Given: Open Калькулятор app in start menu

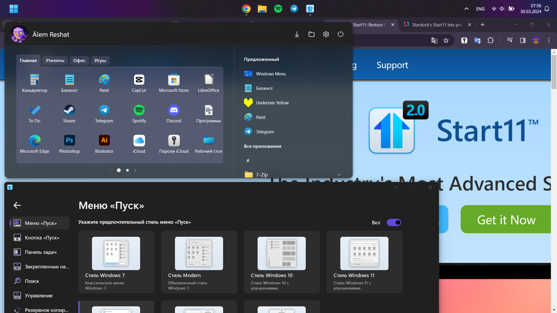Looking at the screenshot, I should click(x=34, y=83).
